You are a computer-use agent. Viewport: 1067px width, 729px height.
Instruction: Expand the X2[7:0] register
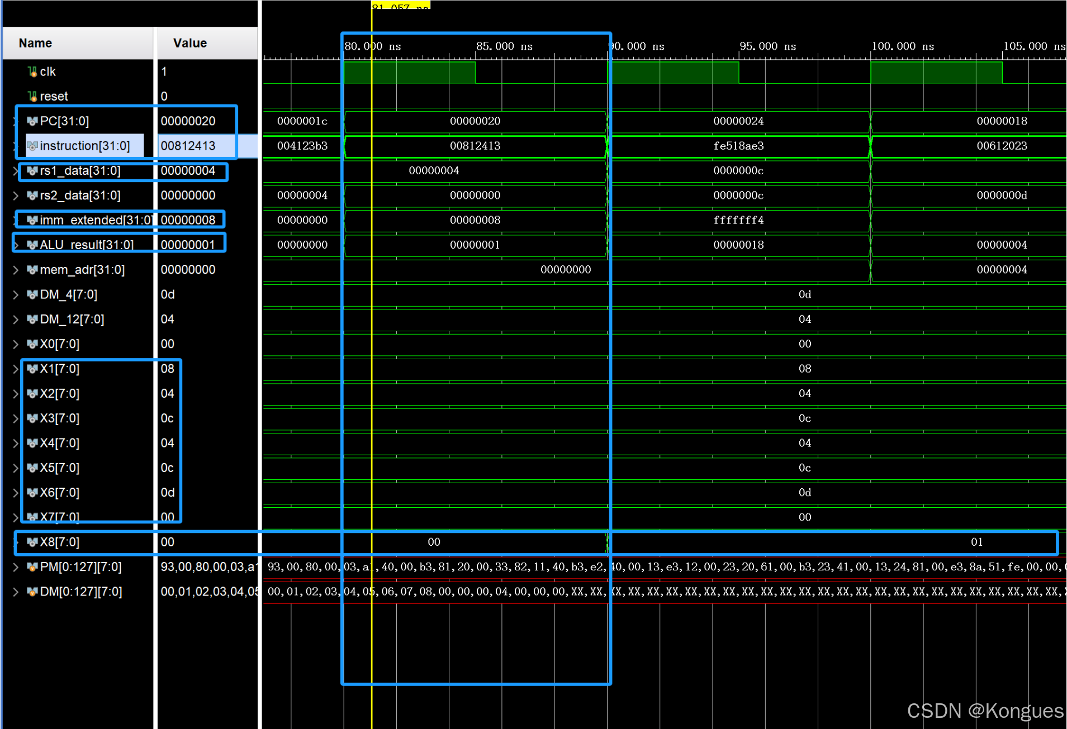pyautogui.click(x=16, y=394)
